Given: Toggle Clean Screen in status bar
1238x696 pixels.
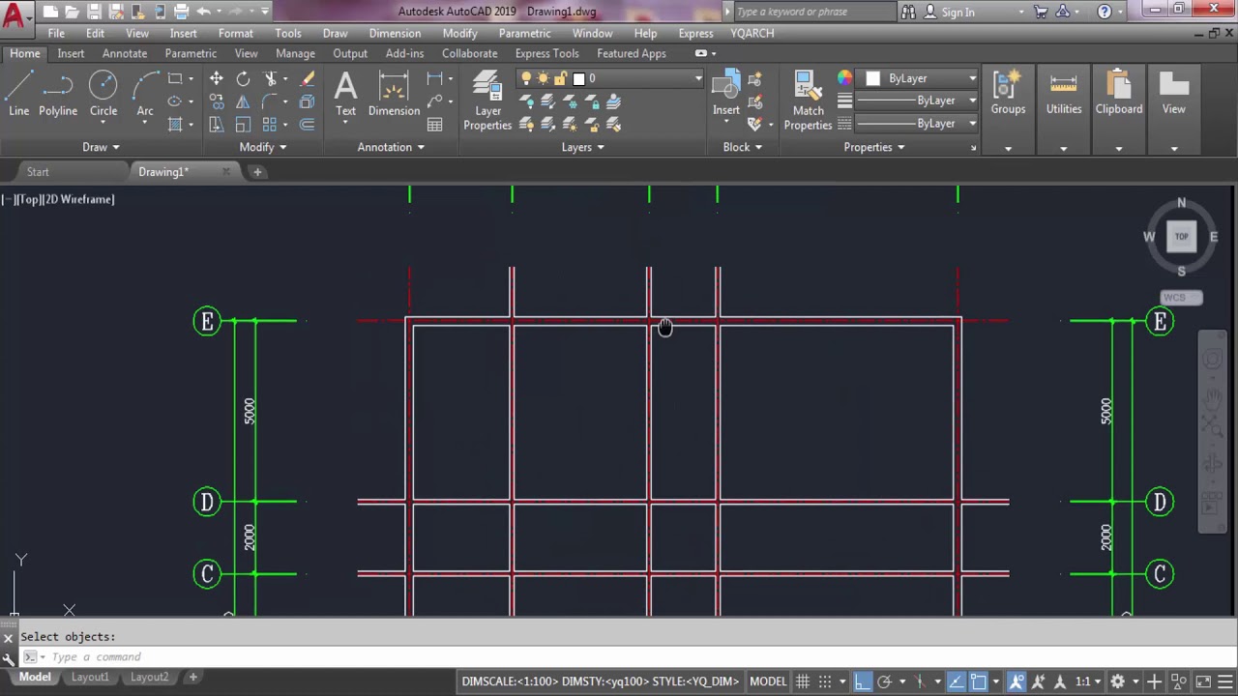Looking at the screenshot, I should point(1203,681).
